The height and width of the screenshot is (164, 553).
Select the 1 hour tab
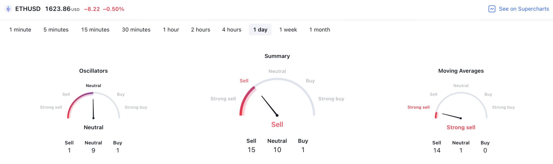point(171,30)
